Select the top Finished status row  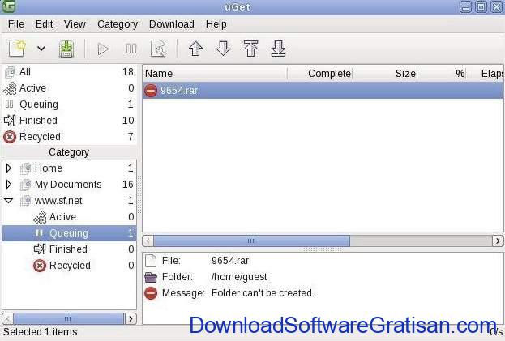tap(69, 121)
